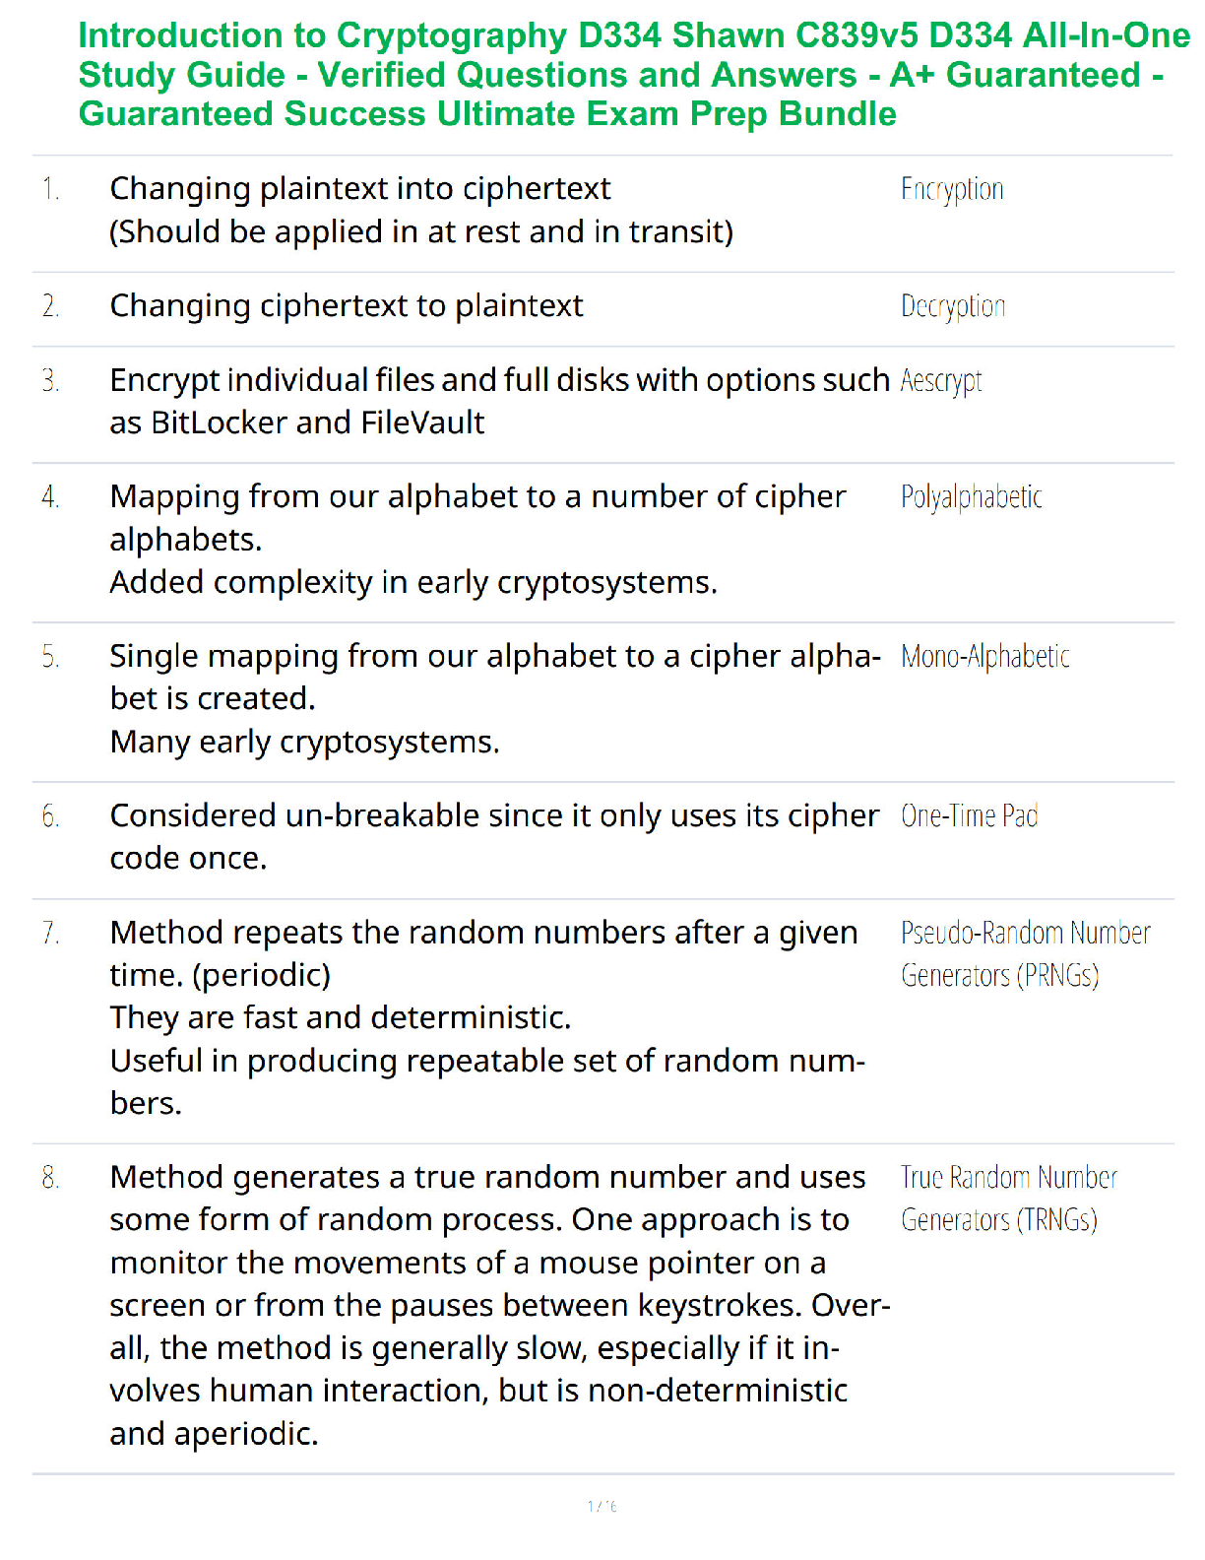Screen dimensions: 1205x1560
Task: Click the answer 'Aescrypt'
Action: [x=941, y=380]
